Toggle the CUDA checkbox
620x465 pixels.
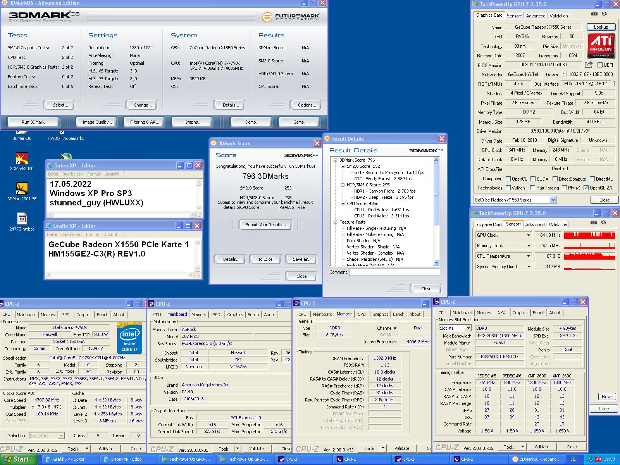(x=533, y=179)
